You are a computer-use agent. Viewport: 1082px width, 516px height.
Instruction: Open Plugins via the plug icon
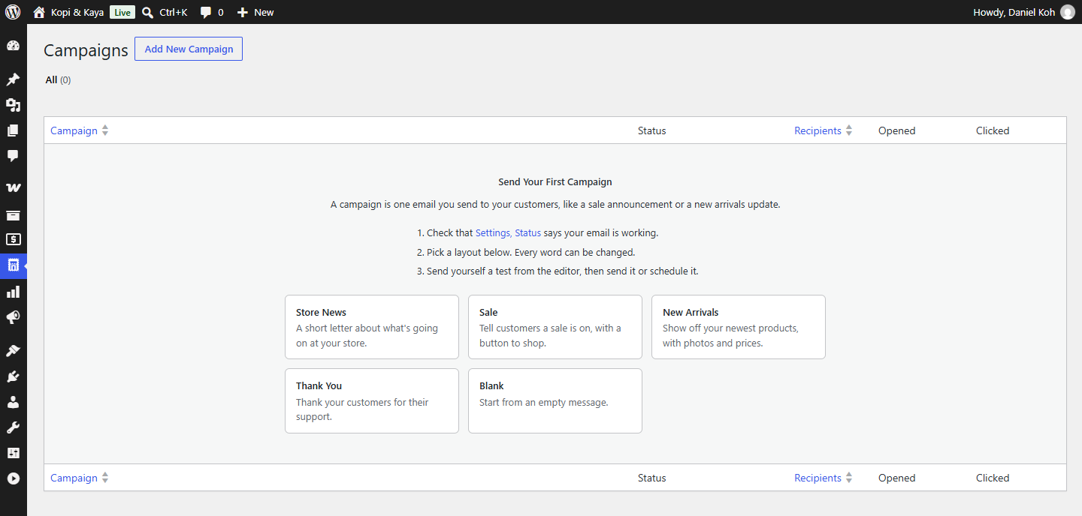pyautogui.click(x=13, y=376)
